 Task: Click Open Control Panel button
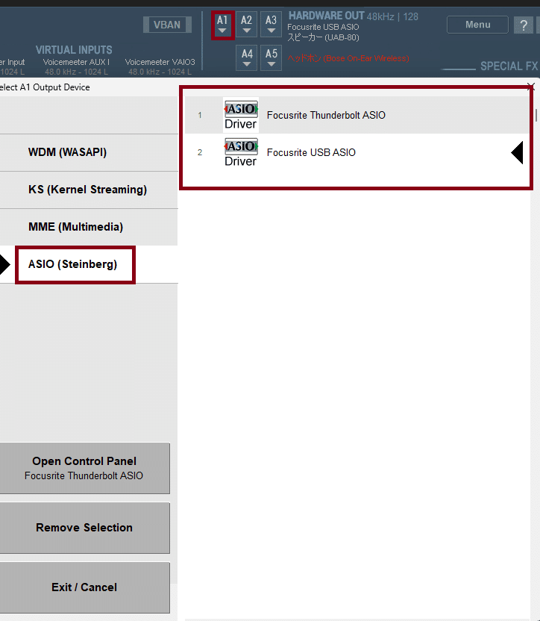(84, 468)
